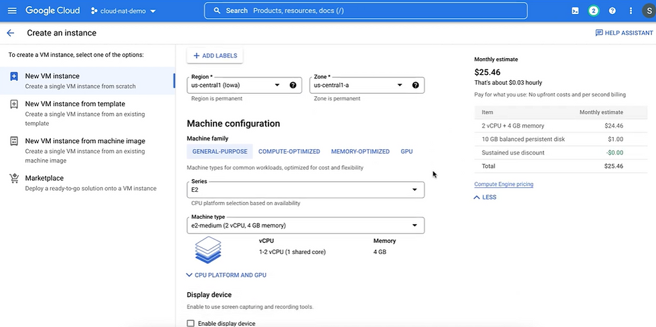Expand CPU Platform and GPU section
The height and width of the screenshot is (327, 656).
pos(226,275)
